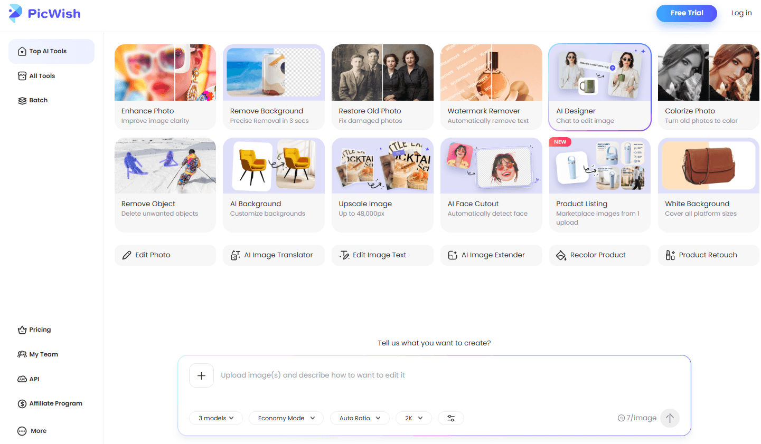Click 'Delete unwanted objects' text
The image size is (761, 444).
pyautogui.click(x=159, y=214)
